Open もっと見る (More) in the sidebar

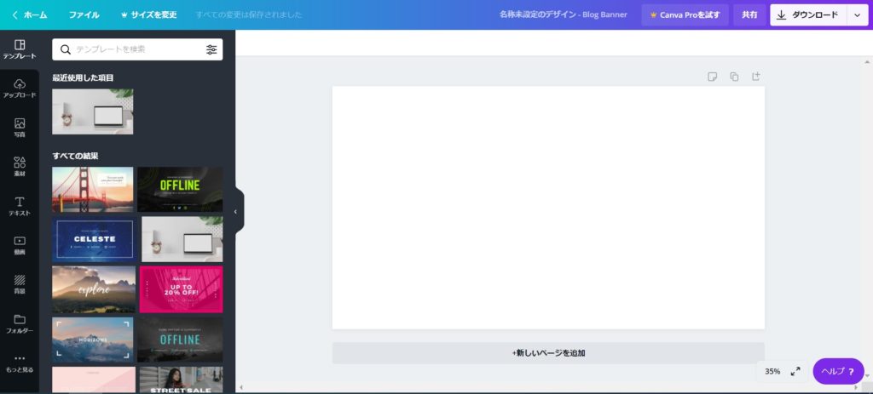(20, 363)
